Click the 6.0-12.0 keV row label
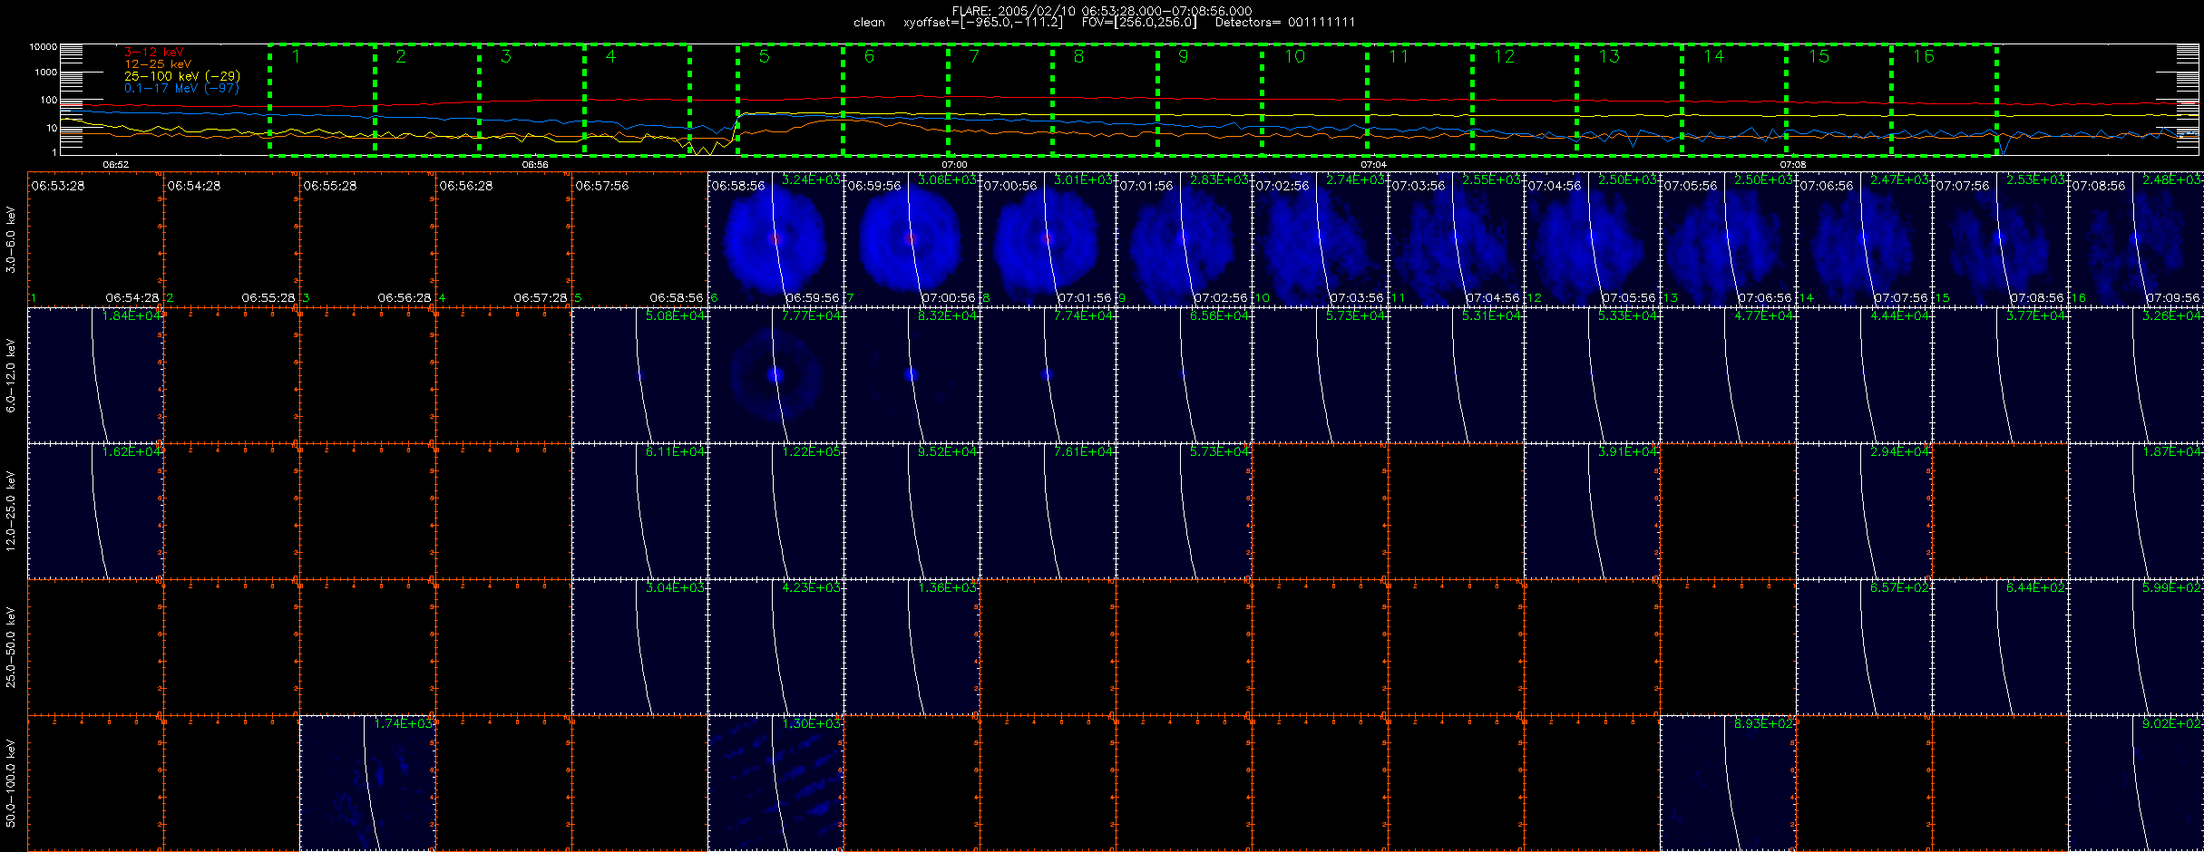Screen dimensions: 2204x852 pos(11,375)
